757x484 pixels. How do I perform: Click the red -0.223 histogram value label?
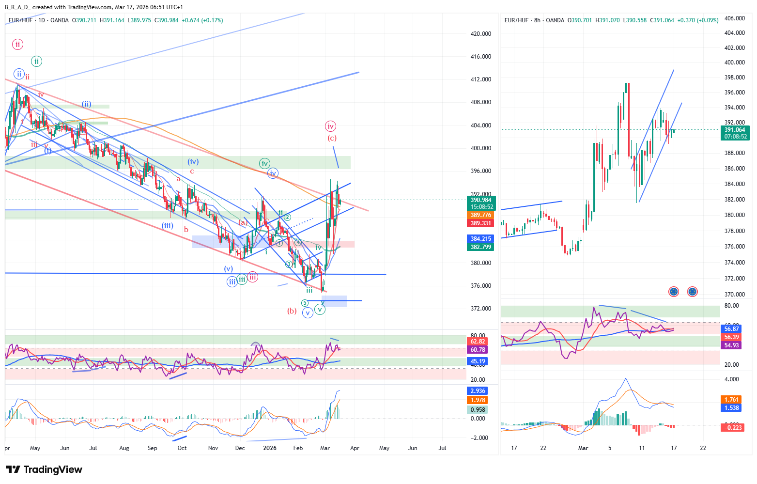click(x=731, y=427)
